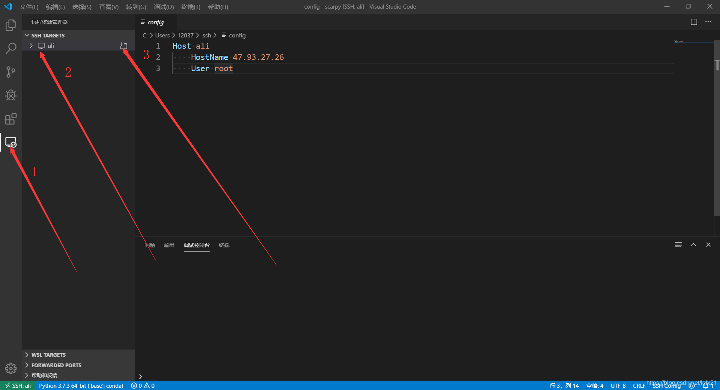Viewport: 720px width, 390px height.
Task: Change end of line sequence CRLF
Action: [639, 386]
